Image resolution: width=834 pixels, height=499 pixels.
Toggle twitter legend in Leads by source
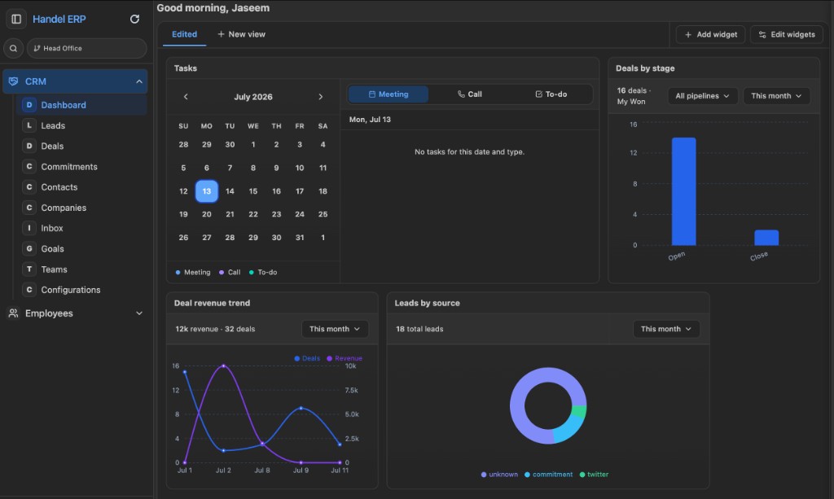(x=594, y=475)
